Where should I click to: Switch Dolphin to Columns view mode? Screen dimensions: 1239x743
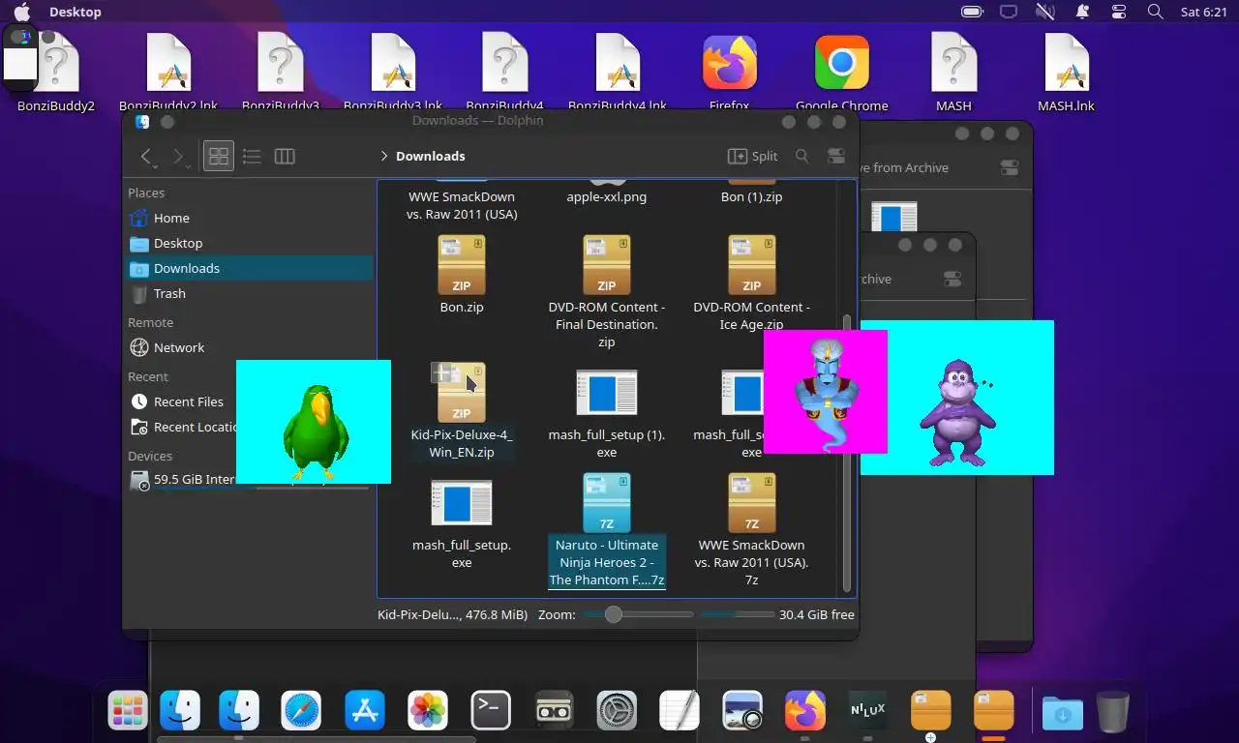pyautogui.click(x=285, y=156)
